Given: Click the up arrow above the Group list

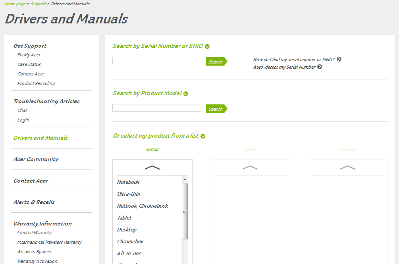Looking at the screenshot, I should click(x=152, y=168).
